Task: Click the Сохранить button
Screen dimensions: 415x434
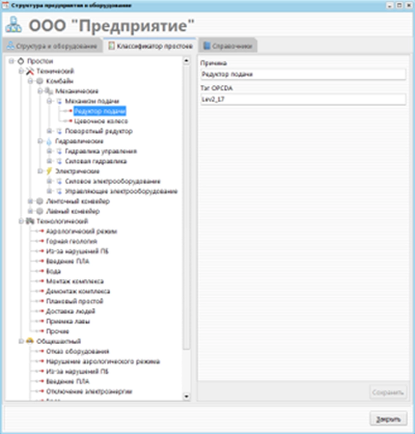Action: point(388,392)
